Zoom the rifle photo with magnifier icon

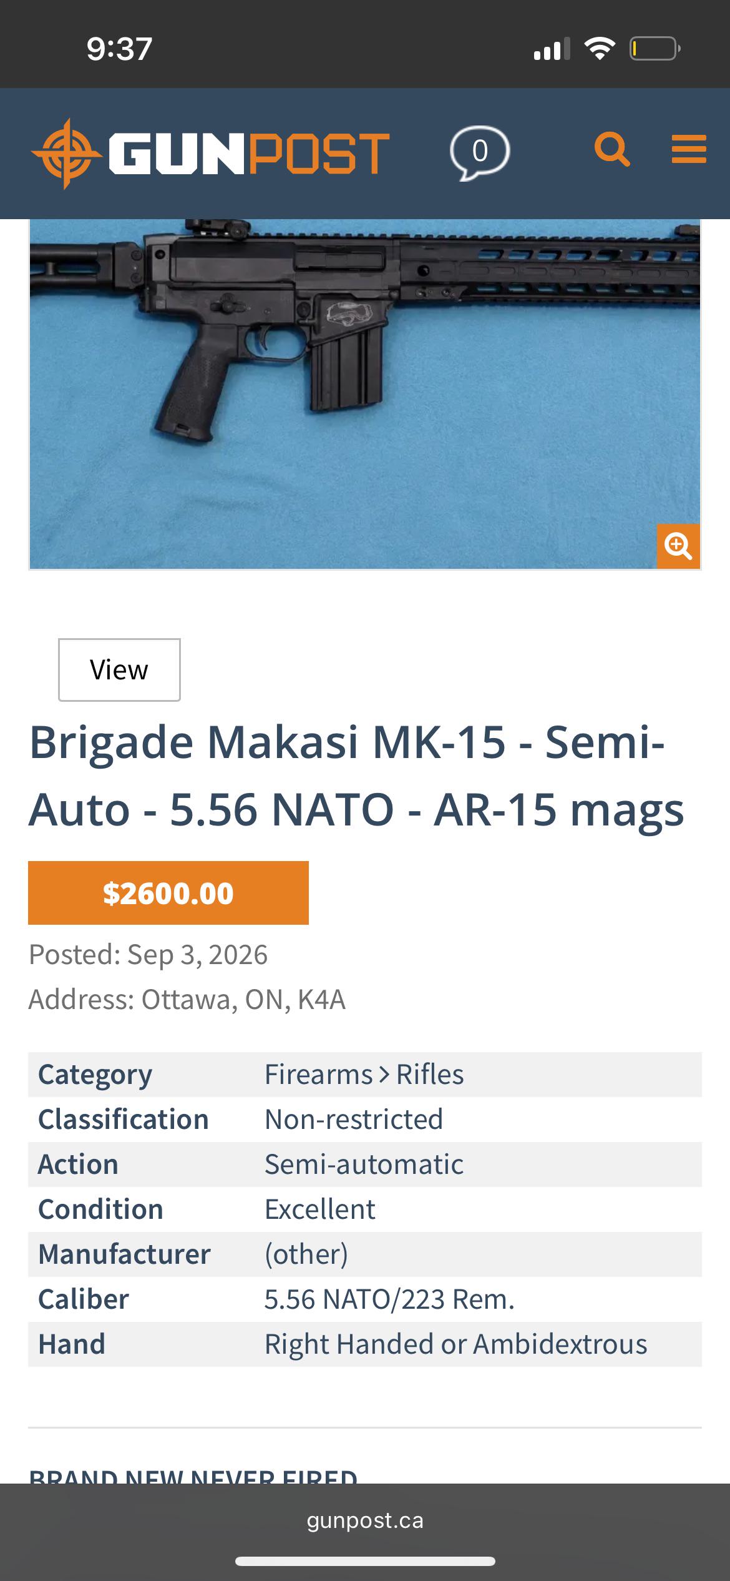point(678,546)
